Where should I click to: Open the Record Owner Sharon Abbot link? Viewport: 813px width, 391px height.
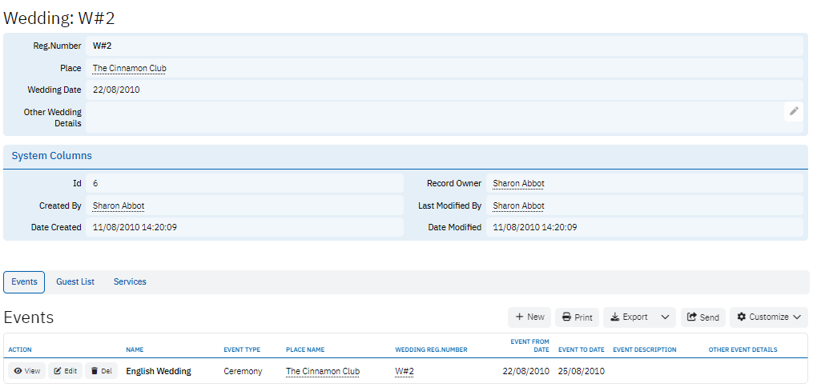click(518, 184)
